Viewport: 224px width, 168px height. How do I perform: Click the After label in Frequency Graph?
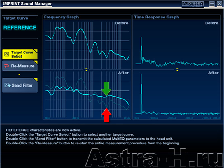(123, 73)
